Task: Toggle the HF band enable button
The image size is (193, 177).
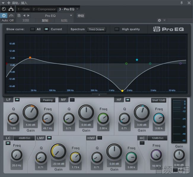Action: coord(128,100)
